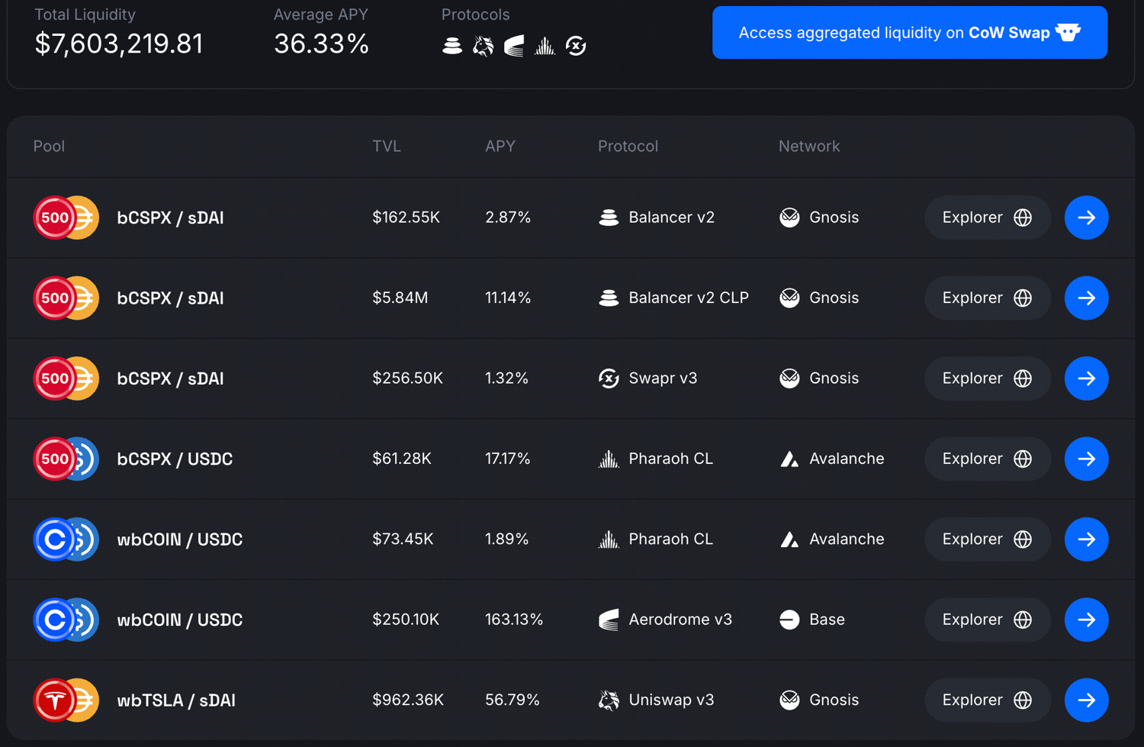The image size is (1144, 747).
Task: Open Explorer for bCSPX / USDC pool
Action: (988, 459)
